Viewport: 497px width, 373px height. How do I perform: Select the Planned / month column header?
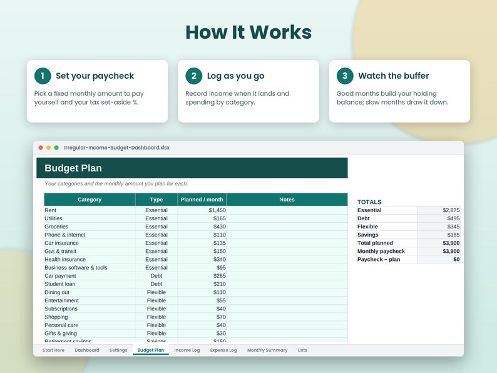(x=202, y=200)
